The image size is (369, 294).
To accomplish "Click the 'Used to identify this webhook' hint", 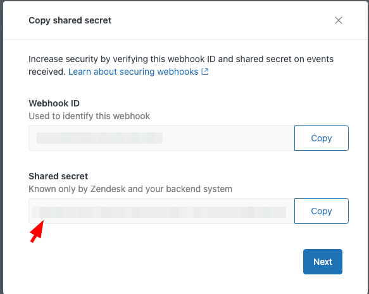I will (89, 116).
